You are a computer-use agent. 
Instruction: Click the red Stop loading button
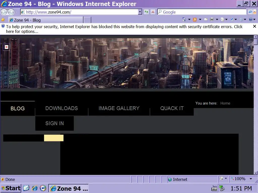click(153, 12)
